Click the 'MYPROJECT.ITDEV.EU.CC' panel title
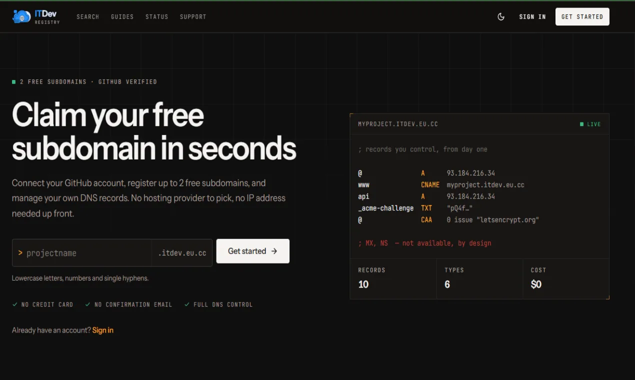Image resolution: width=635 pixels, height=380 pixels. coord(398,124)
